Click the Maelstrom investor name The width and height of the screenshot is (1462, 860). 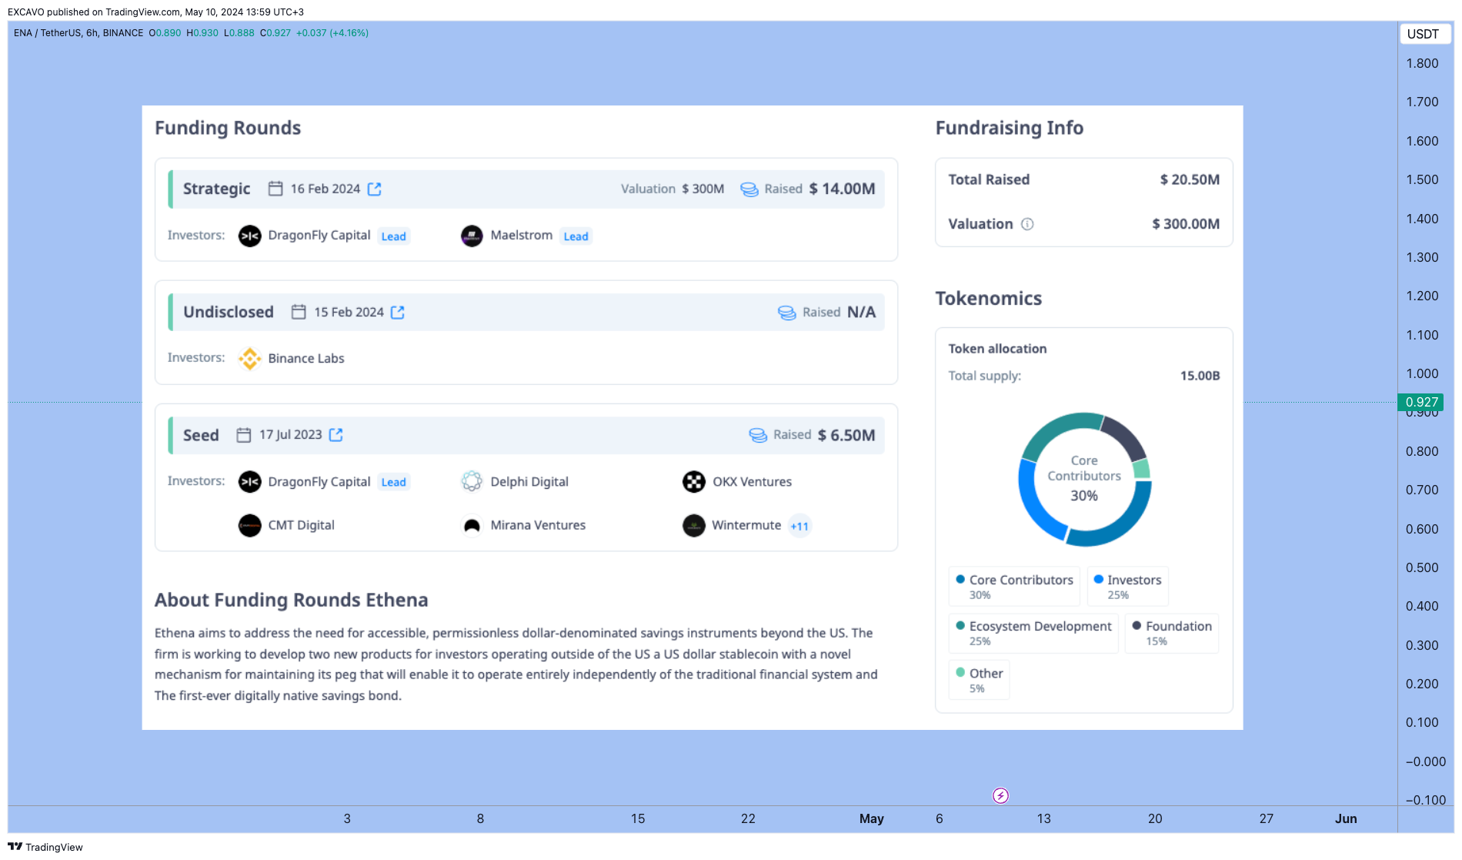coord(522,235)
